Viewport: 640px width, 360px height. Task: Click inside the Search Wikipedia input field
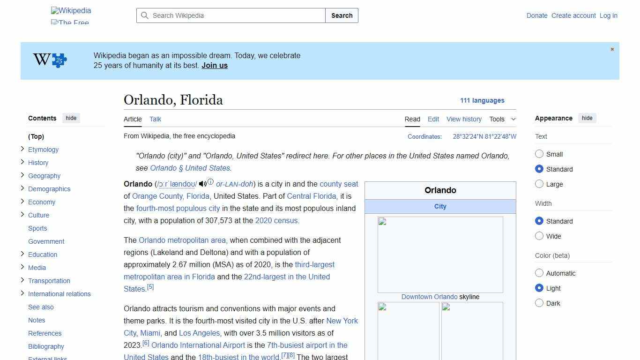coord(230,15)
